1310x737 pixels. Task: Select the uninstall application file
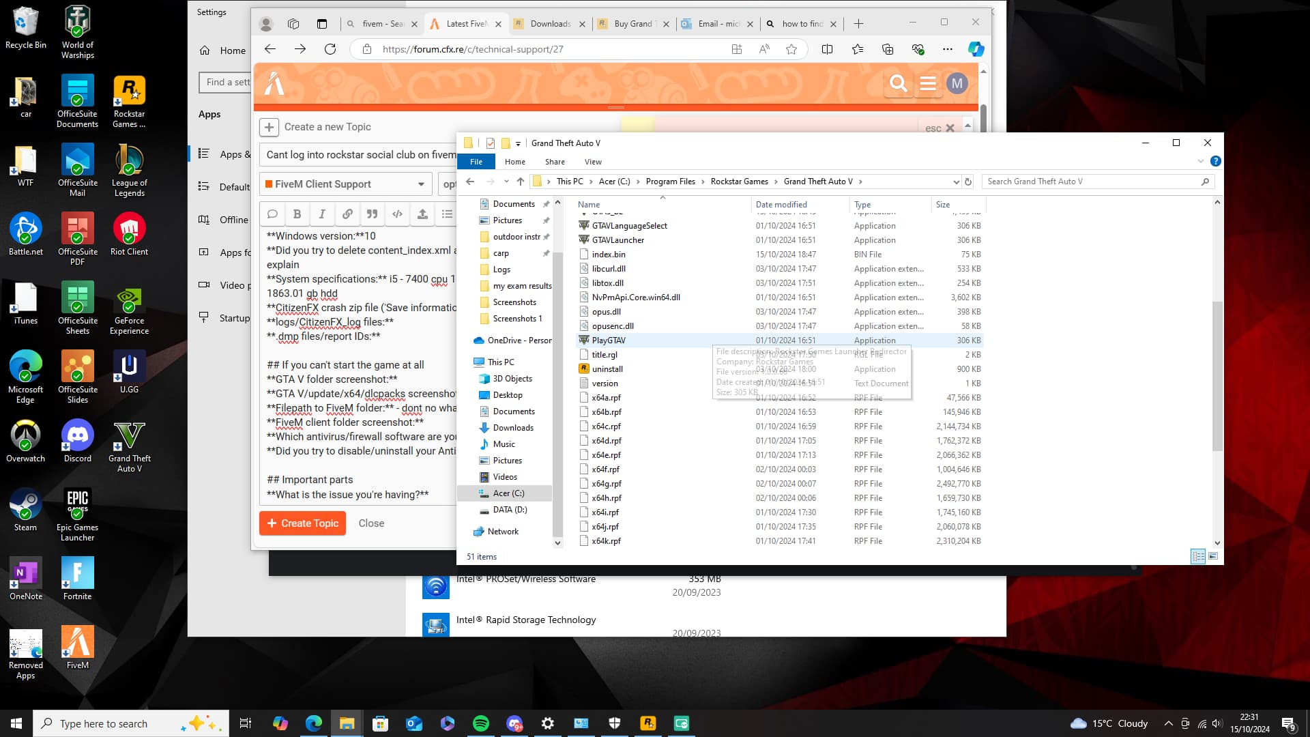[x=607, y=369]
